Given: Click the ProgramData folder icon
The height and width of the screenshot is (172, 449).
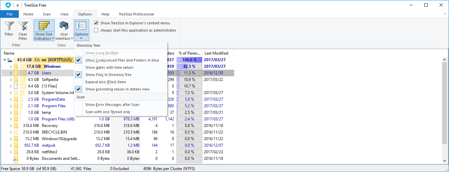Looking at the screenshot, I should click(15, 99).
